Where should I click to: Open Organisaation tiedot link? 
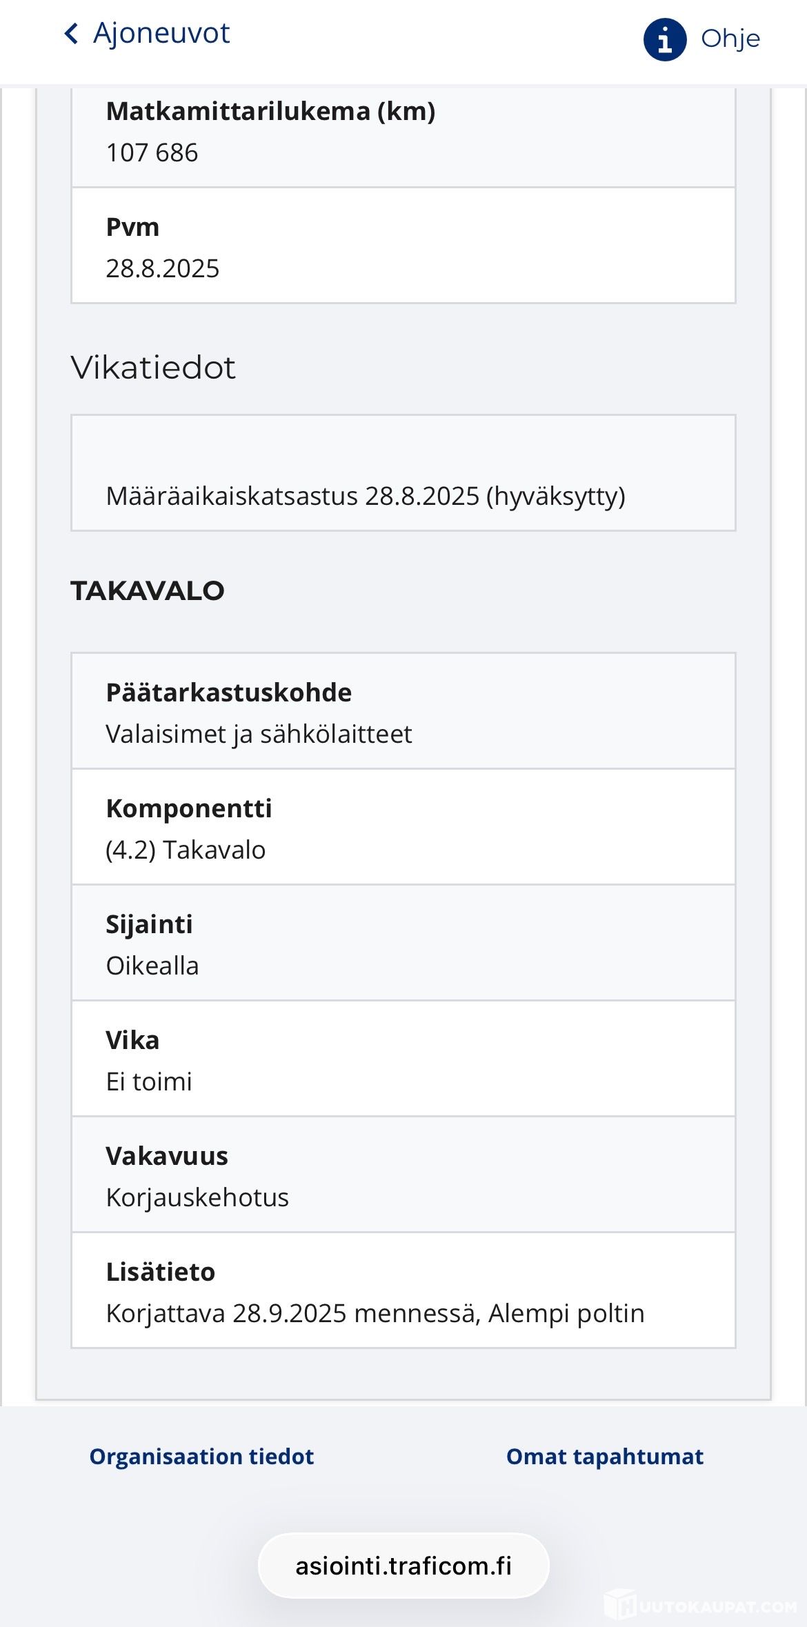(x=201, y=1456)
